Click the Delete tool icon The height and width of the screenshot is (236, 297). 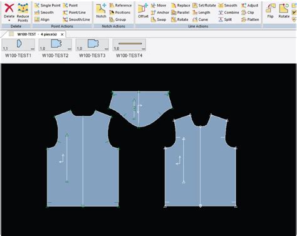(x=9, y=8)
